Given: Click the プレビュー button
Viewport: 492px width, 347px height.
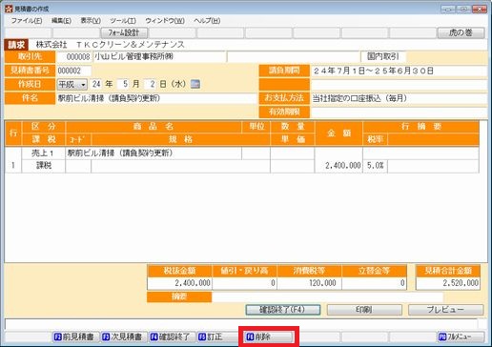Looking at the screenshot, I should 445,310.
